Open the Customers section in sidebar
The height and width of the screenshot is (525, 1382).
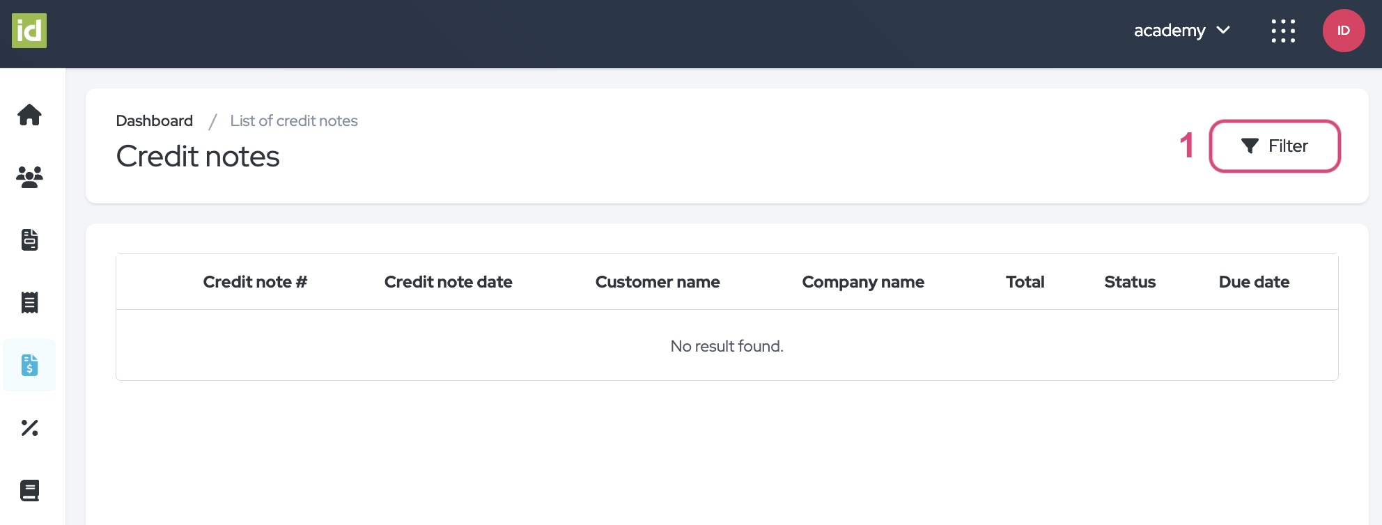pyautogui.click(x=29, y=177)
